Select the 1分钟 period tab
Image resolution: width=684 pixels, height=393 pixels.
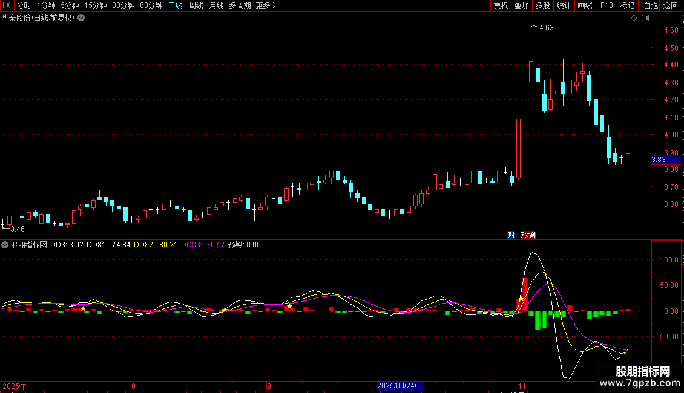[x=46, y=5]
